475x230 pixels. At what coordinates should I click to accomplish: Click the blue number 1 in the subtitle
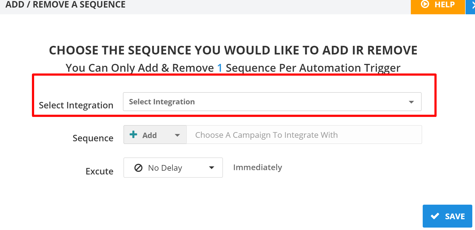coord(220,68)
